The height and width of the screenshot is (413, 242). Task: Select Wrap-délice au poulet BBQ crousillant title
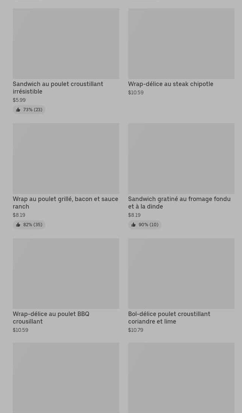(x=51, y=318)
